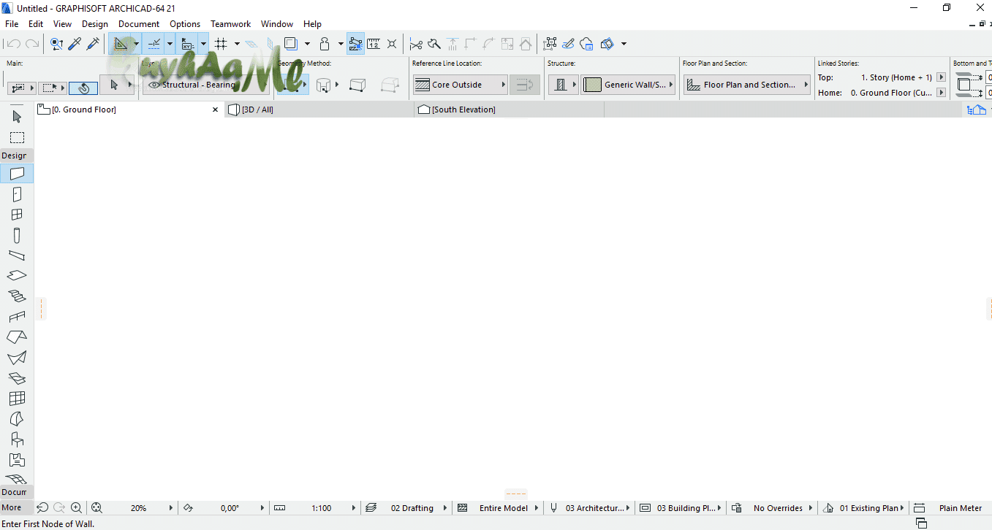The height and width of the screenshot is (530, 992).
Task: Activate the Wall tool in the toolbox
Action: 17,174
